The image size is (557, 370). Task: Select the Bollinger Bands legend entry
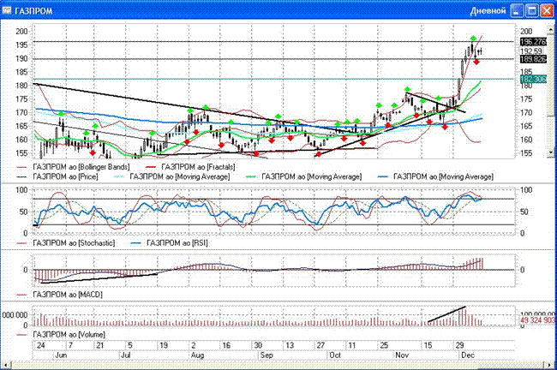click(x=74, y=166)
